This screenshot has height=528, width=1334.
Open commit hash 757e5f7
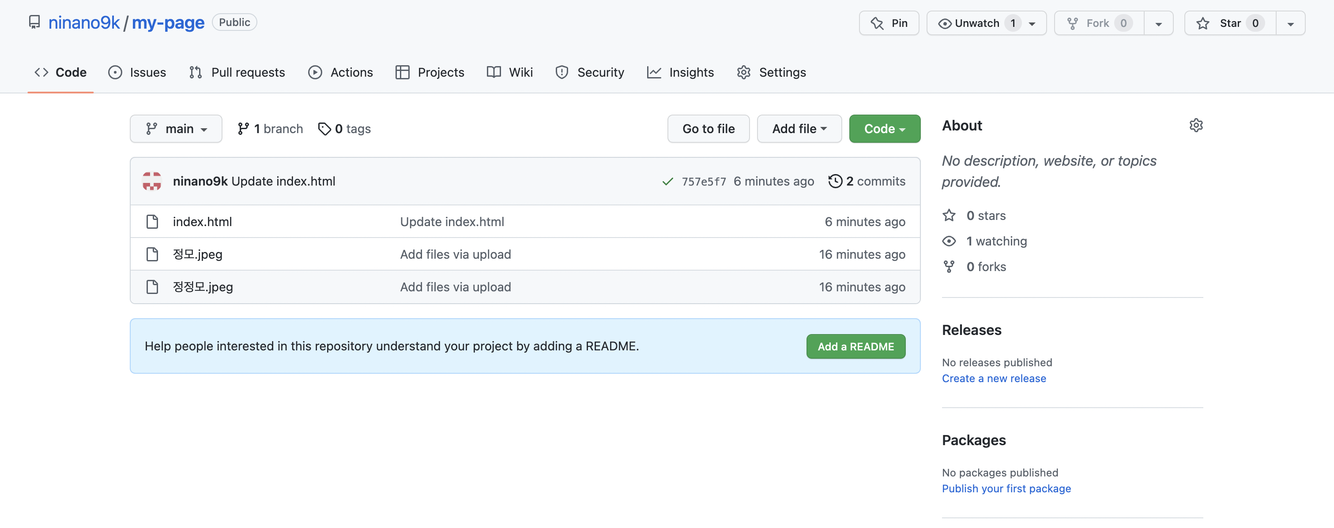(704, 182)
